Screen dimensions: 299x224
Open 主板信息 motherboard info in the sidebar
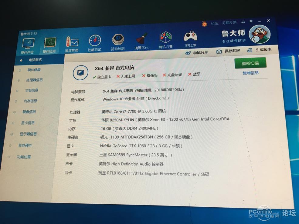[32, 90]
